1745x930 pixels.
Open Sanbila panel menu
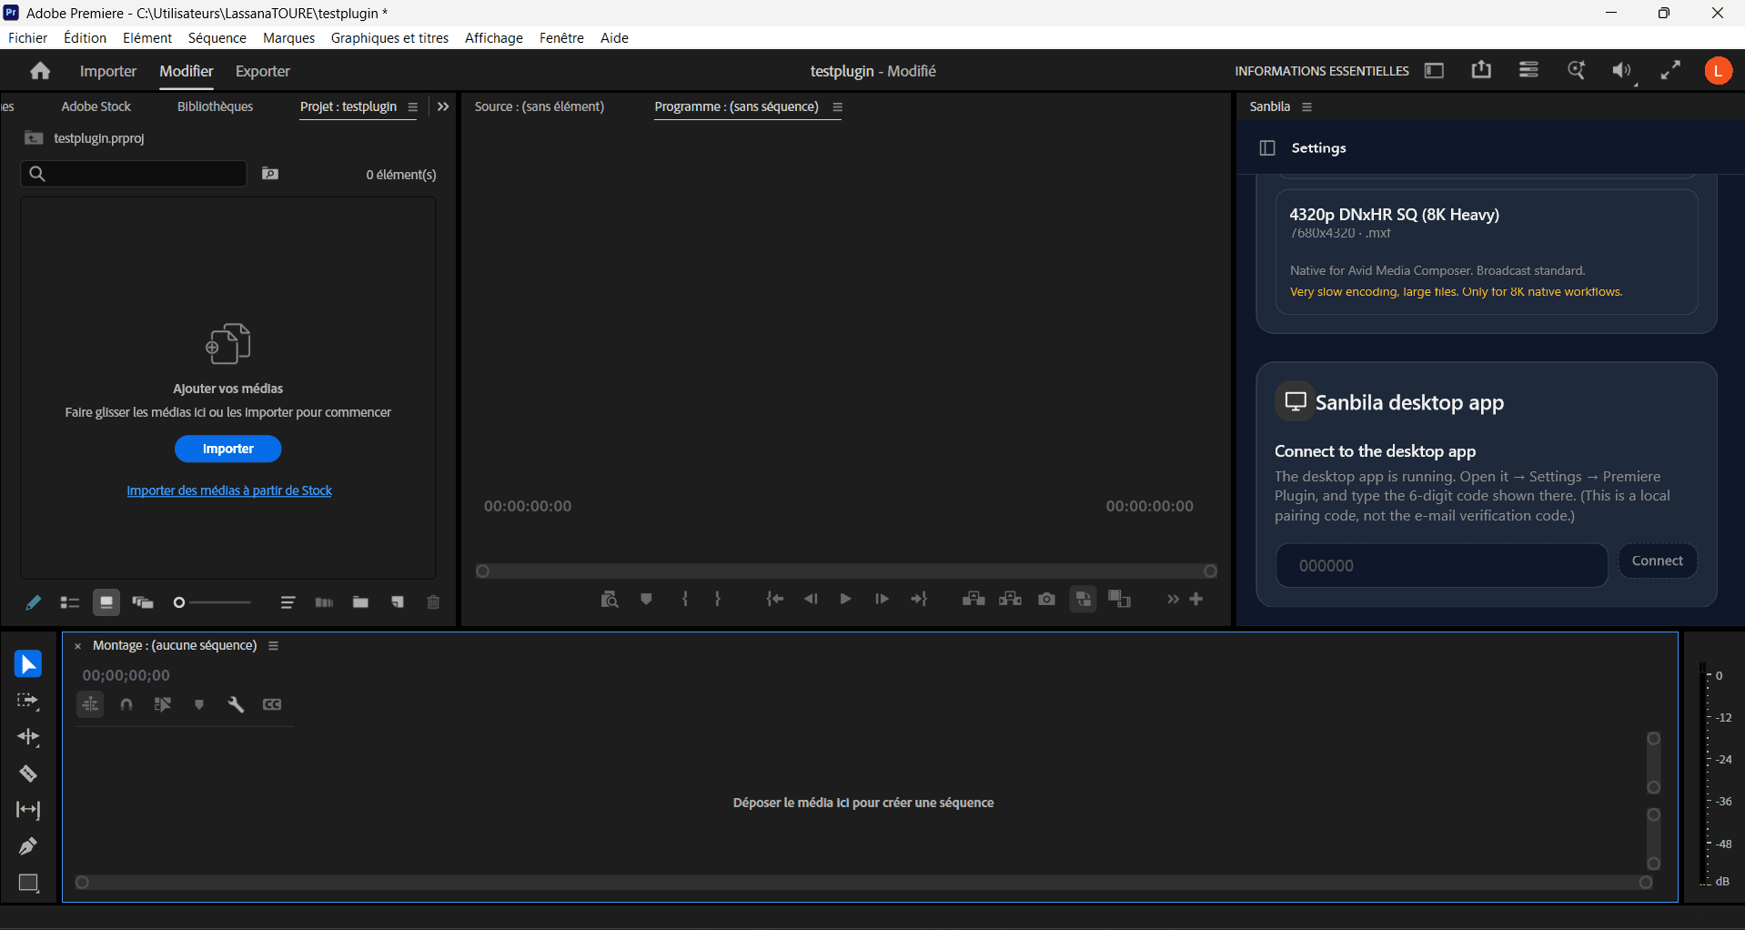point(1307,107)
